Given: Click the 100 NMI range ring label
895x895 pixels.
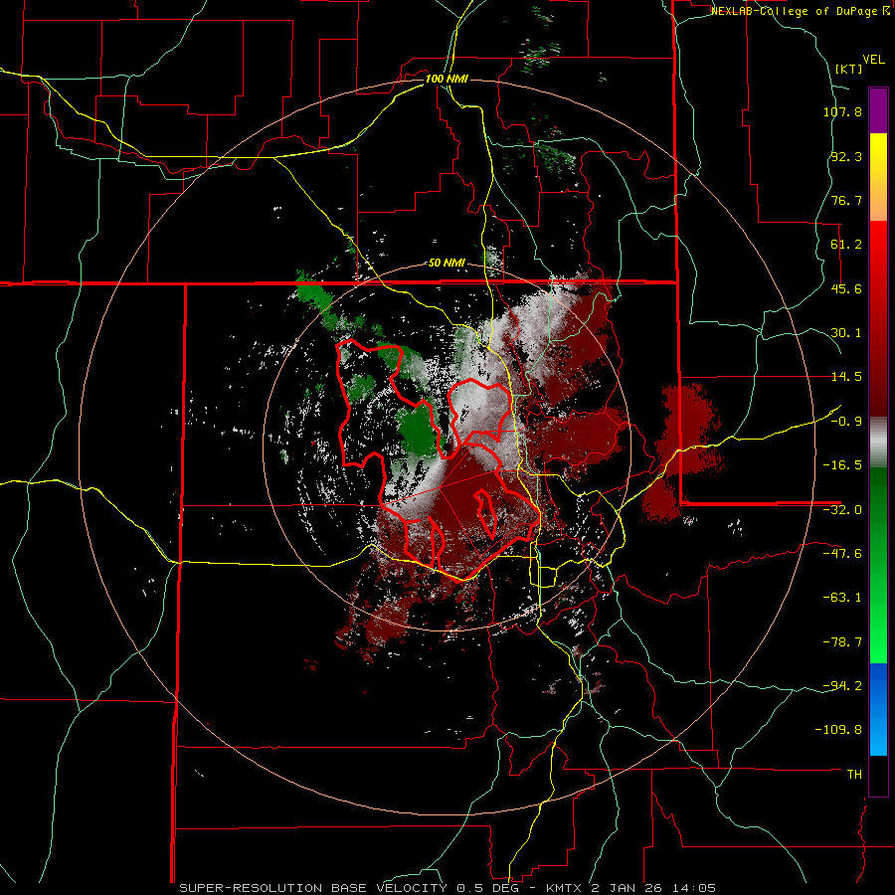Looking at the screenshot, I should click(x=447, y=79).
